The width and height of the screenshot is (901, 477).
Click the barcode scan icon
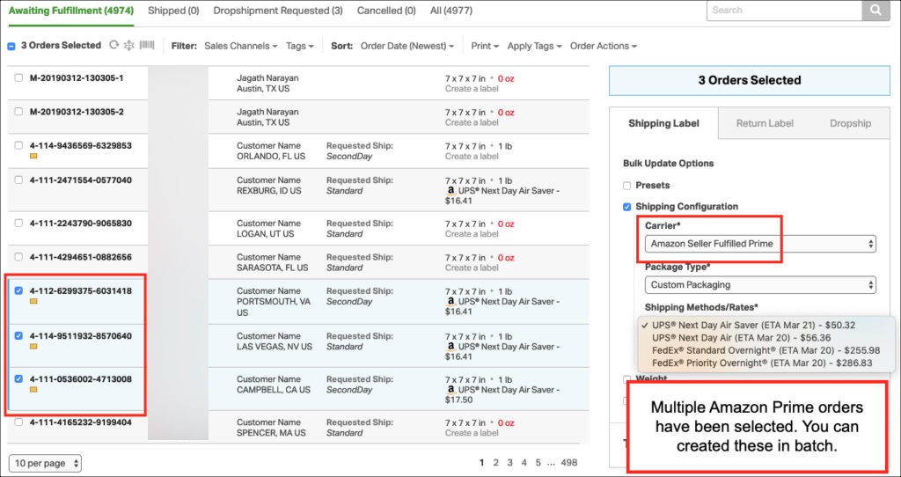coord(147,45)
